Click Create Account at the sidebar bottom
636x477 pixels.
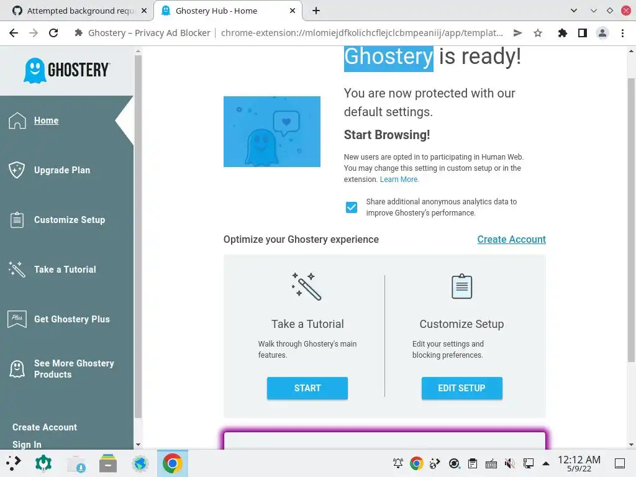tap(45, 427)
